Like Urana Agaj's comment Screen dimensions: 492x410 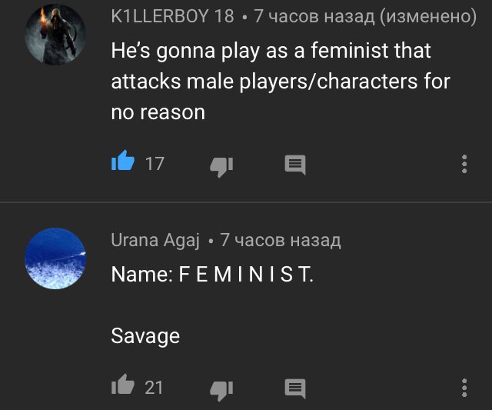pos(123,385)
